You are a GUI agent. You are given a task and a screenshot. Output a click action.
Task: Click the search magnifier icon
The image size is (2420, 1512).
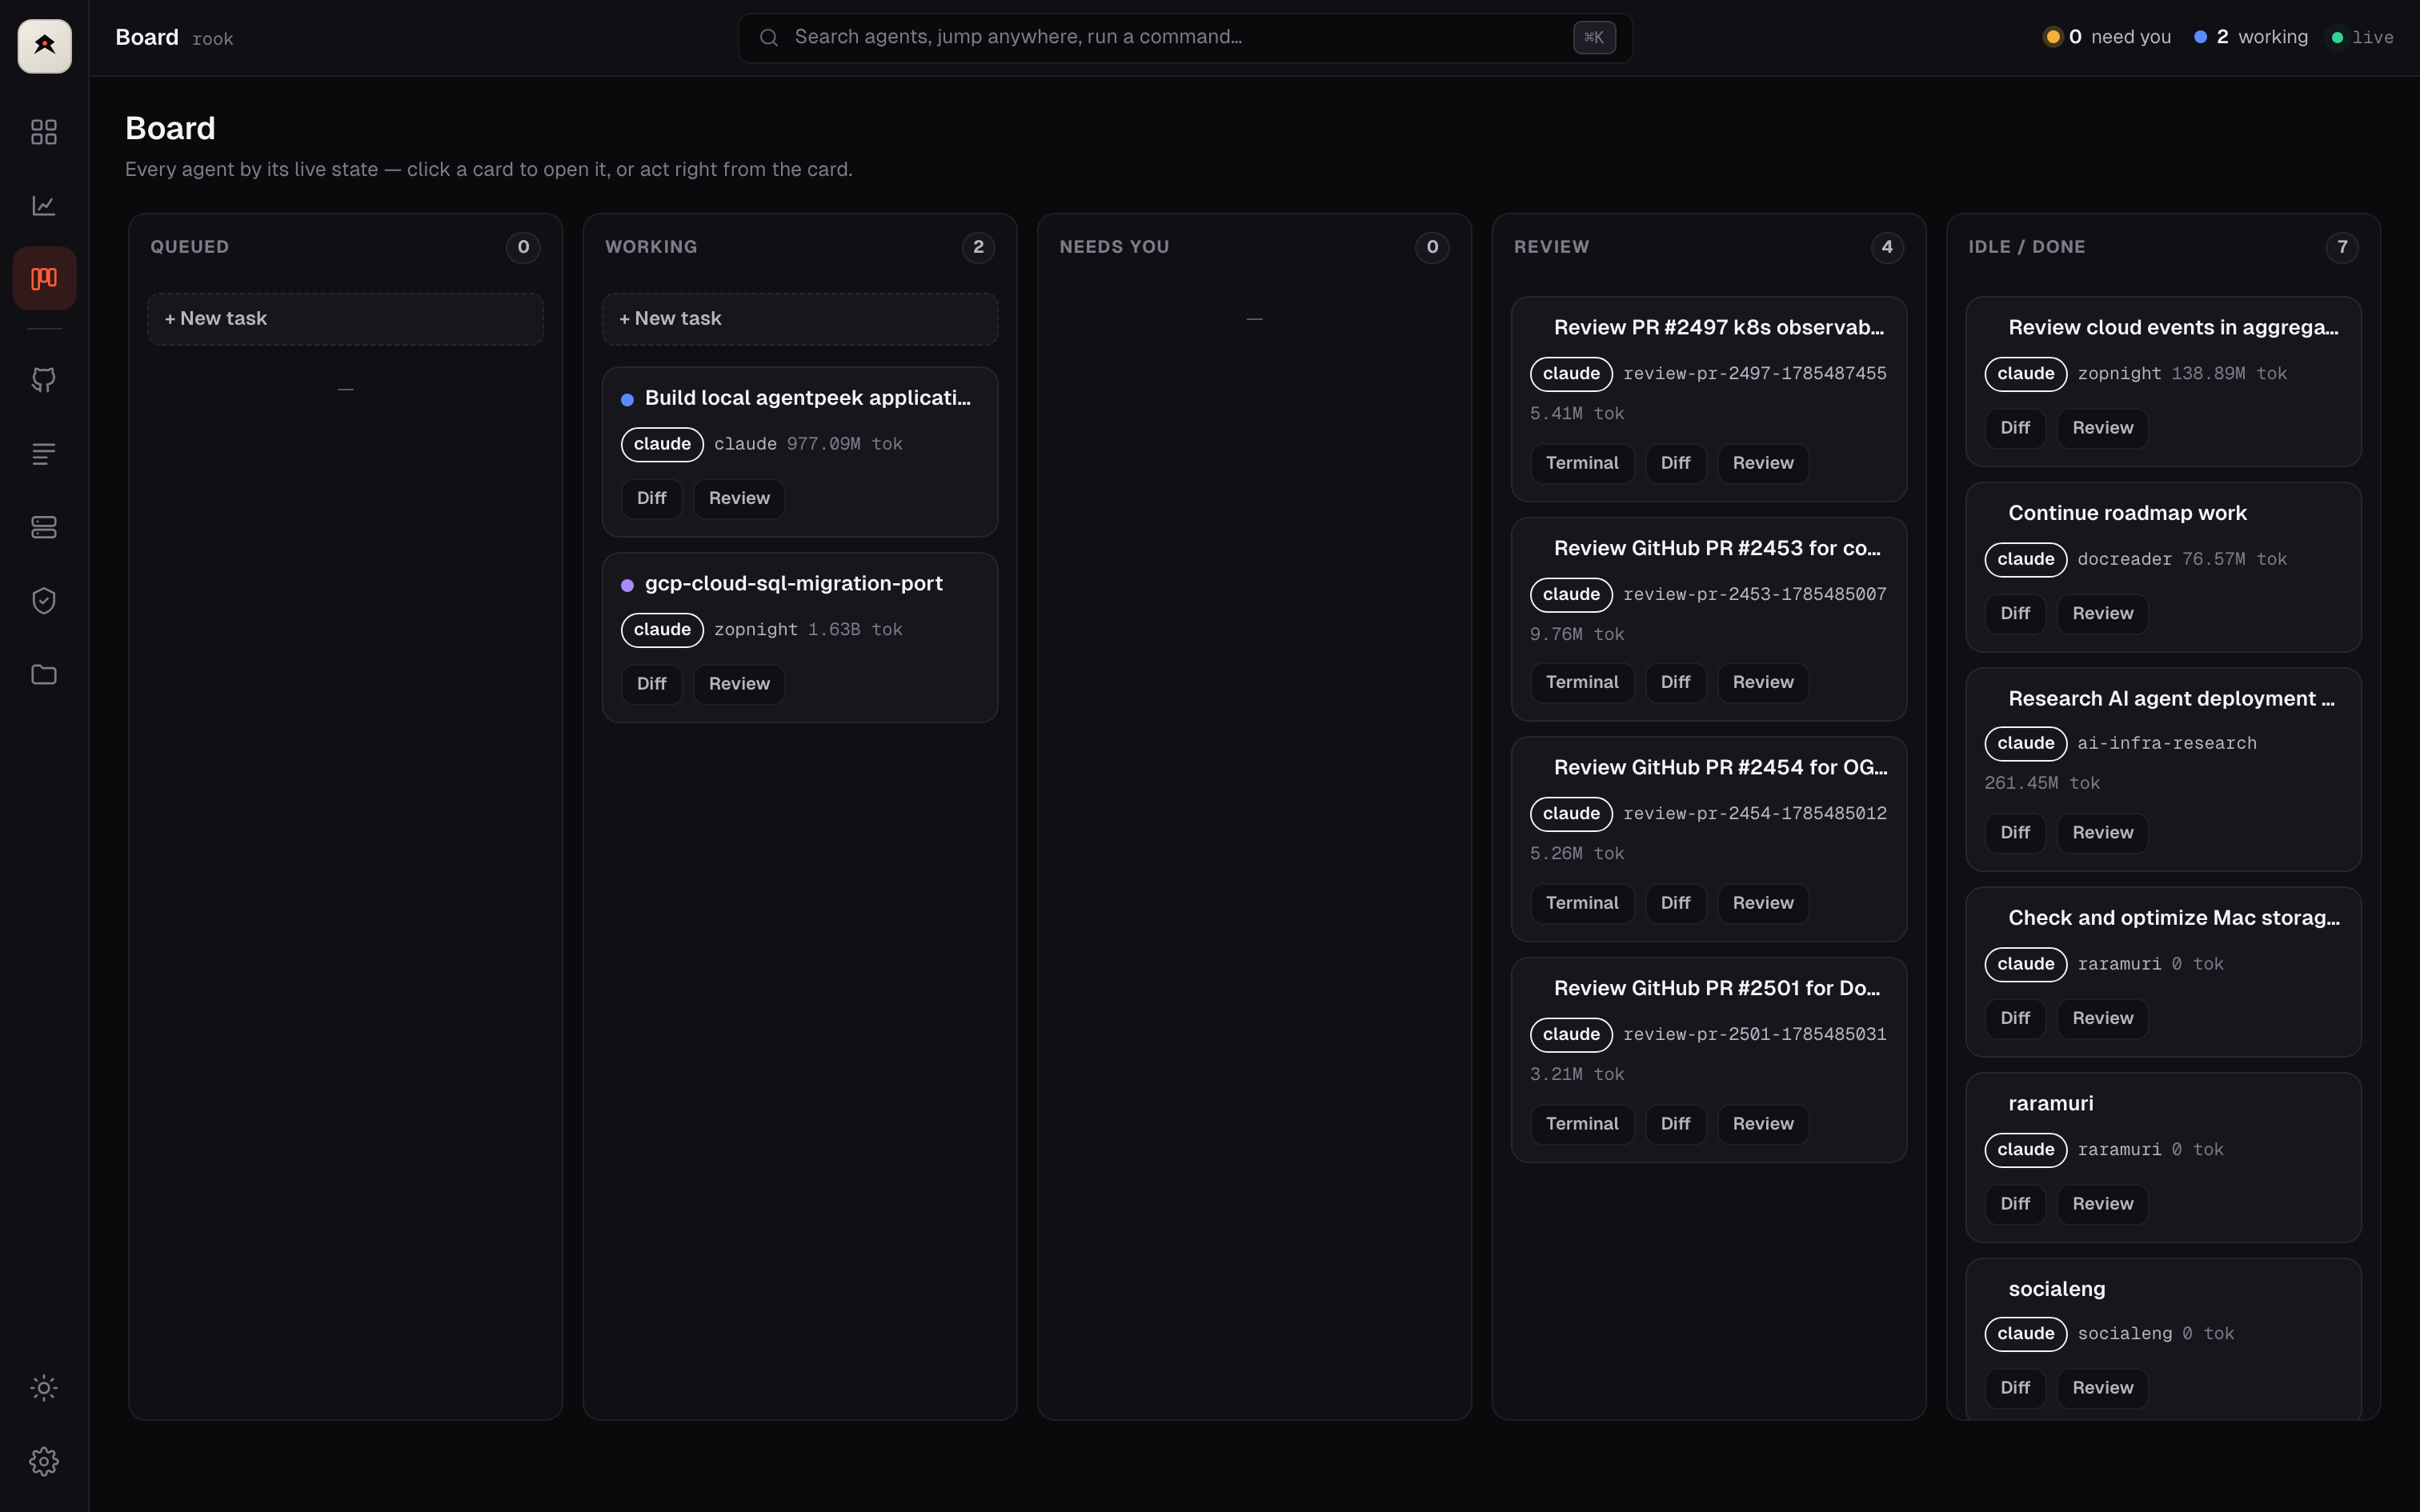coord(768,38)
